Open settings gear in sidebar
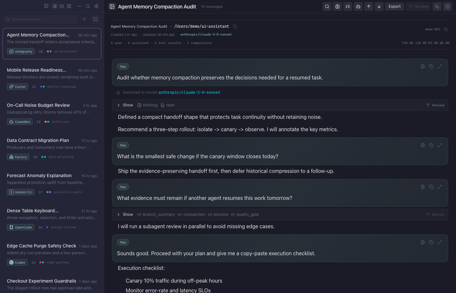This screenshot has height=293, width=456. click(x=96, y=6)
